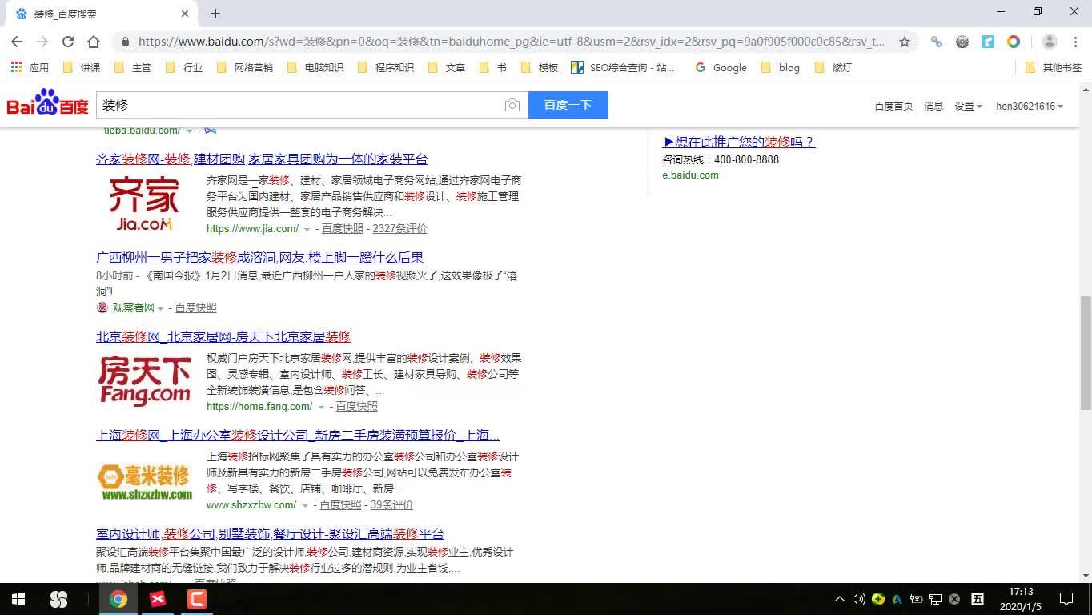Close the 装修_百度搜索 tab
The width and height of the screenshot is (1092, 615).
185,14
